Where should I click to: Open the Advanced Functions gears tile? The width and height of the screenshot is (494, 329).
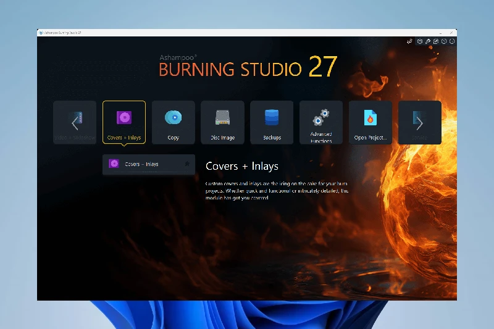pyautogui.click(x=321, y=122)
